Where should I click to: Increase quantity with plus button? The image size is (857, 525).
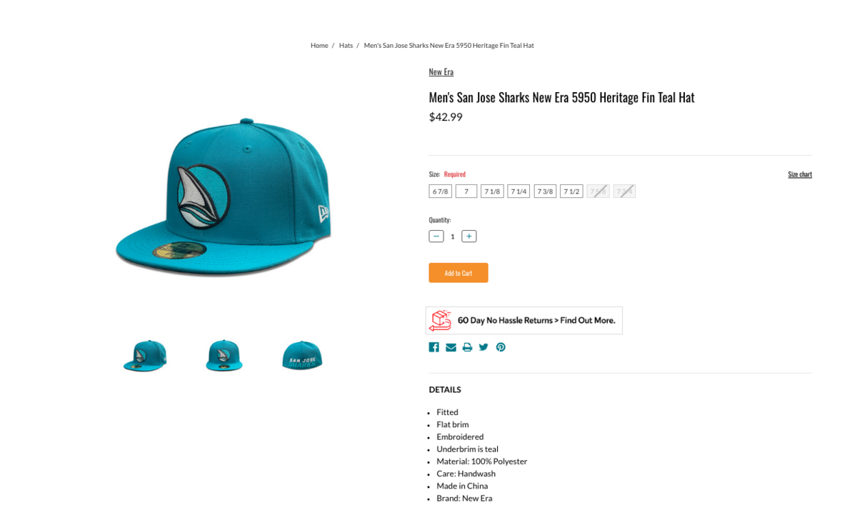tap(468, 236)
